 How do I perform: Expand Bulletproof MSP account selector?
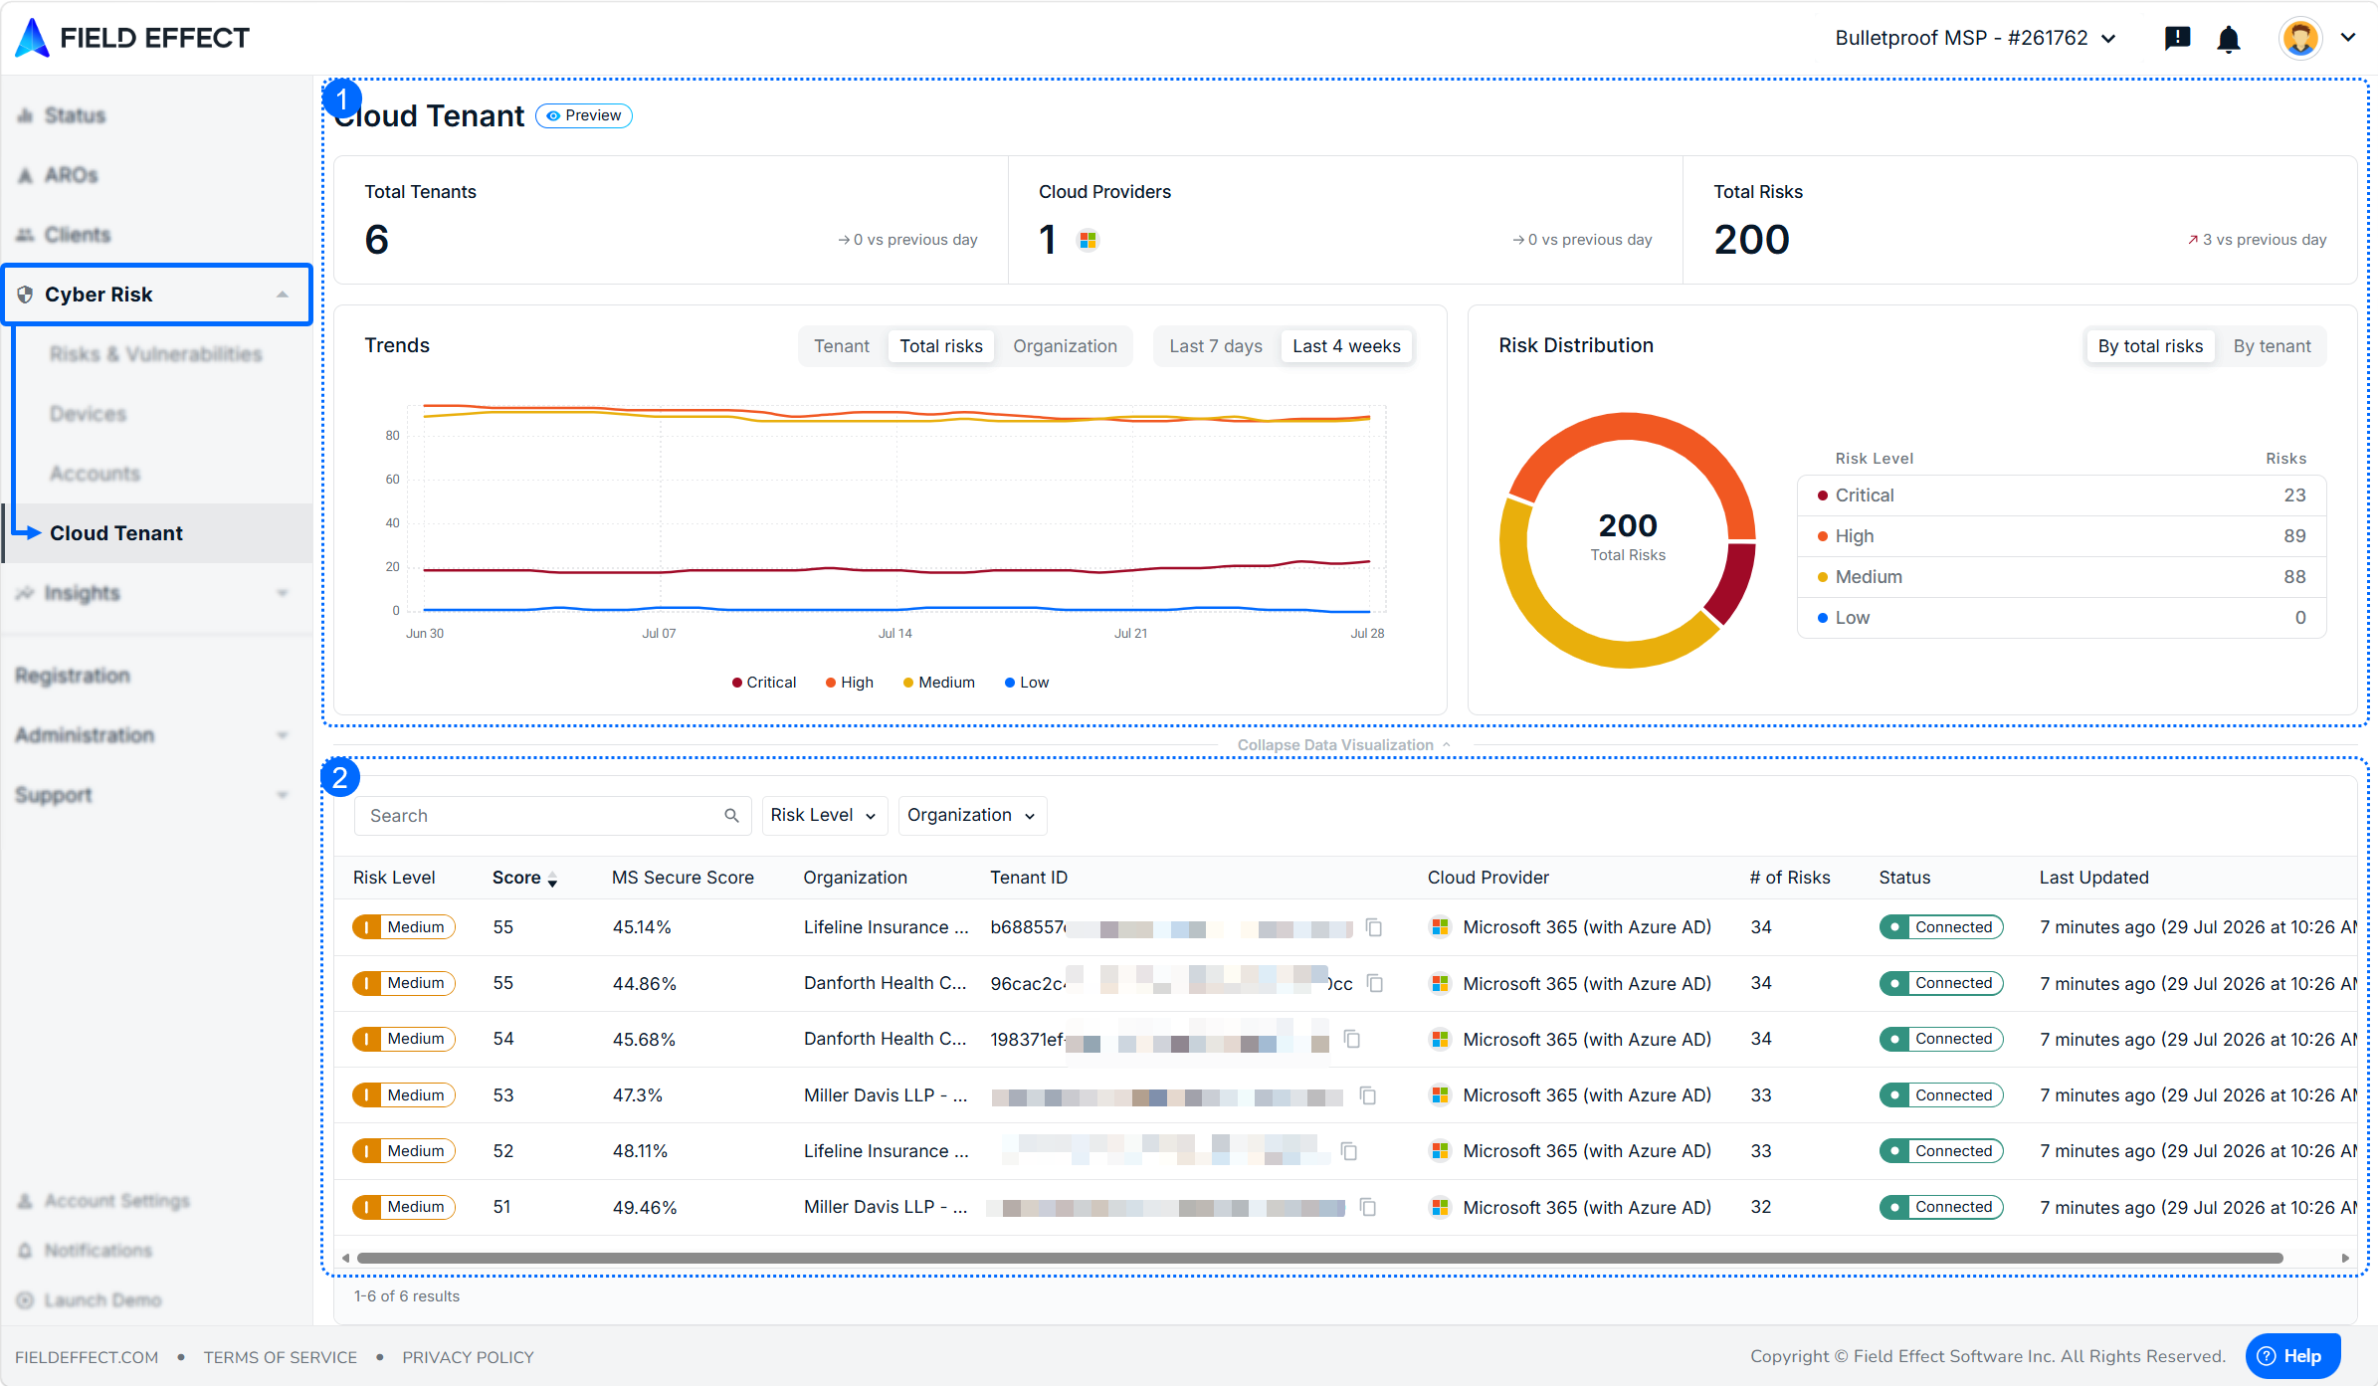[1976, 38]
